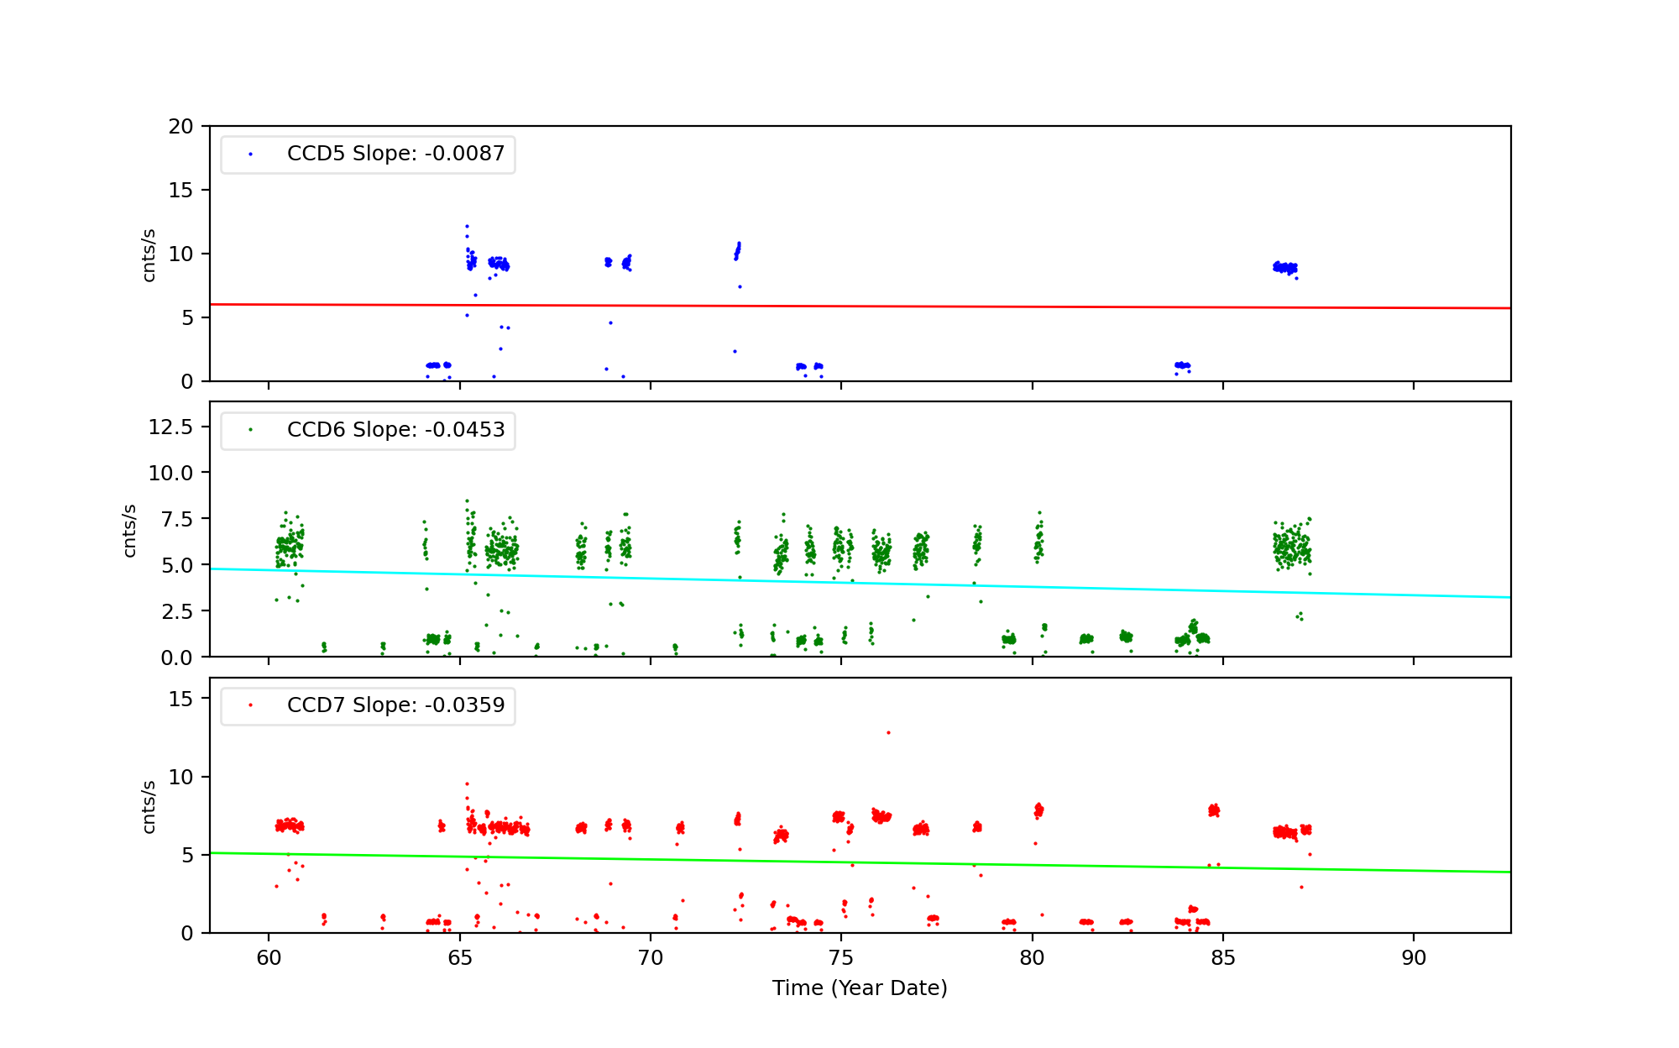Click the Time (Year Date) axis label

860,988
